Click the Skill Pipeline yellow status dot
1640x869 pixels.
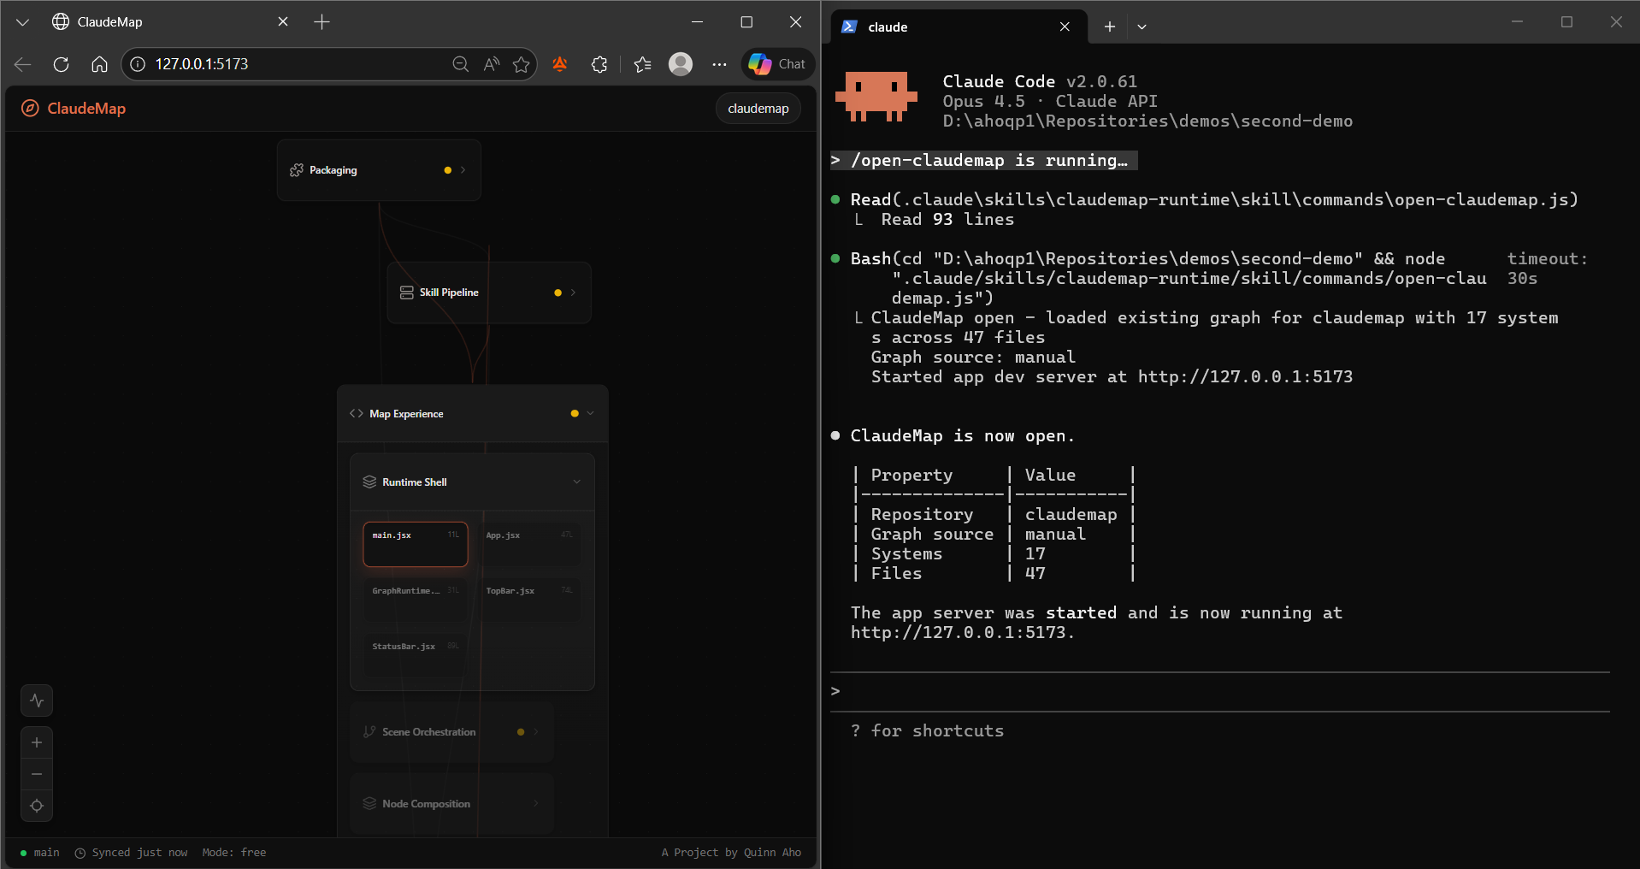pyautogui.click(x=557, y=293)
